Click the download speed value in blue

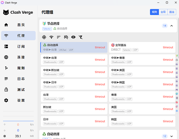coord(18,130)
